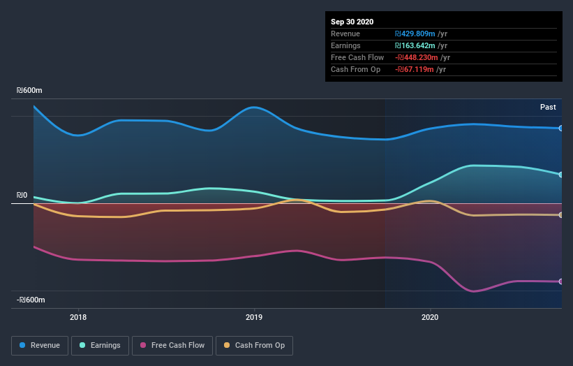Click the Sep 30 2020 tooltip date
The height and width of the screenshot is (366, 573).
352,22
